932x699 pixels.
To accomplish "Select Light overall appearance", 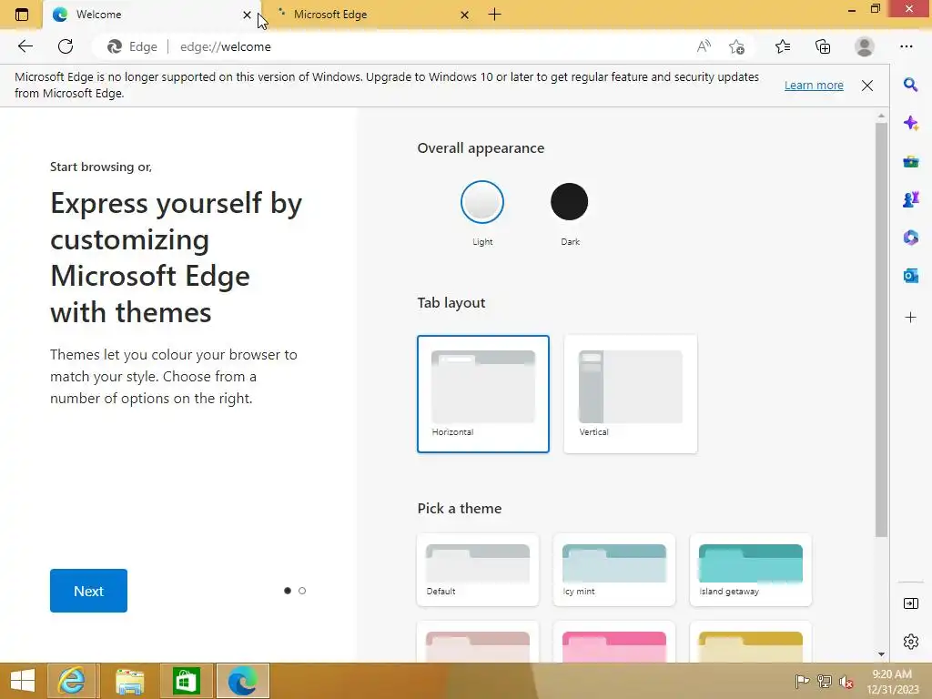I will tap(482, 202).
